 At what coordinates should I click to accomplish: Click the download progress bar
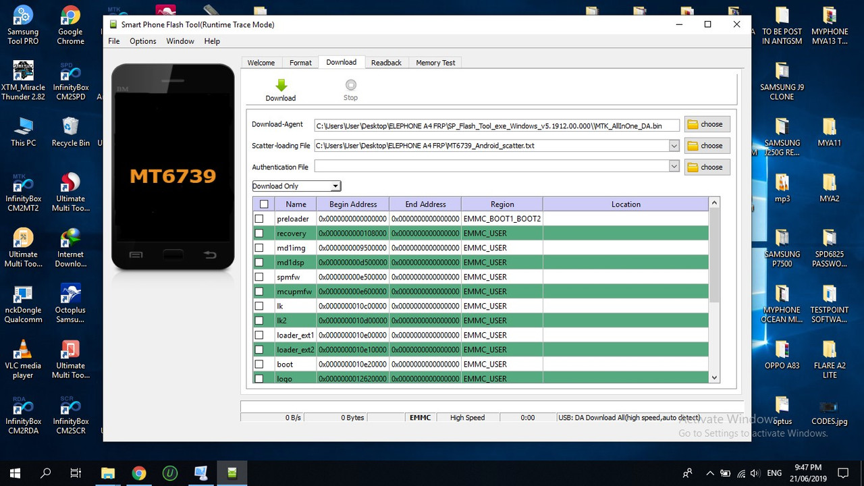(x=492, y=406)
